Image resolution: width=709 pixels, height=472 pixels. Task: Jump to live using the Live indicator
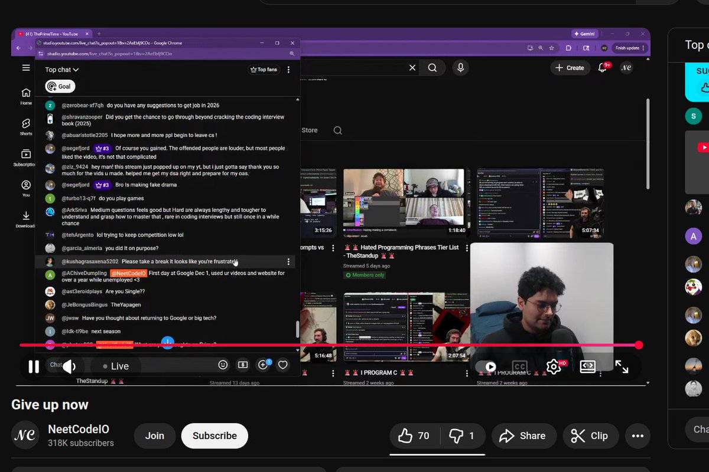click(x=116, y=366)
